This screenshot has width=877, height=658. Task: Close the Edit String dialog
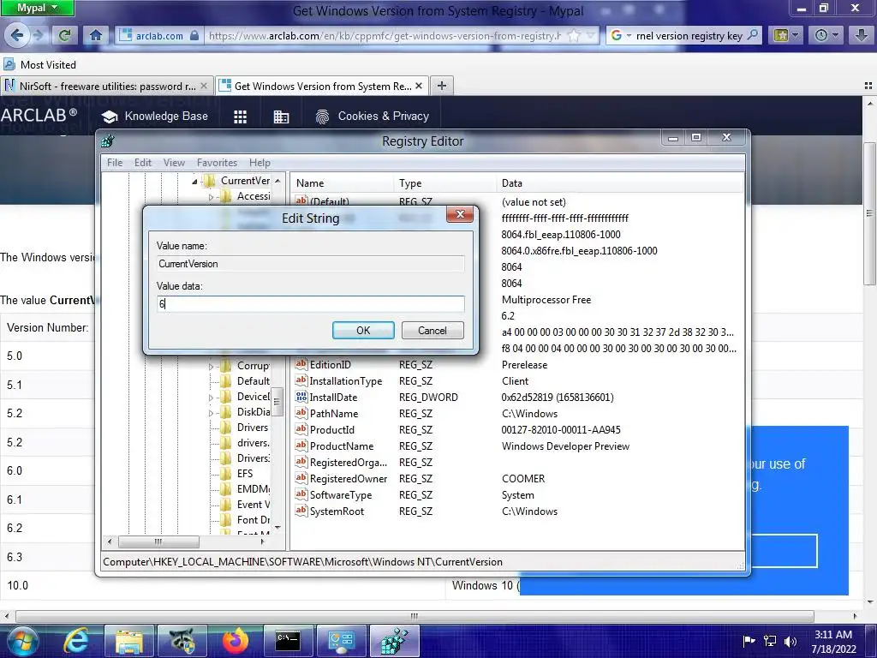[460, 214]
